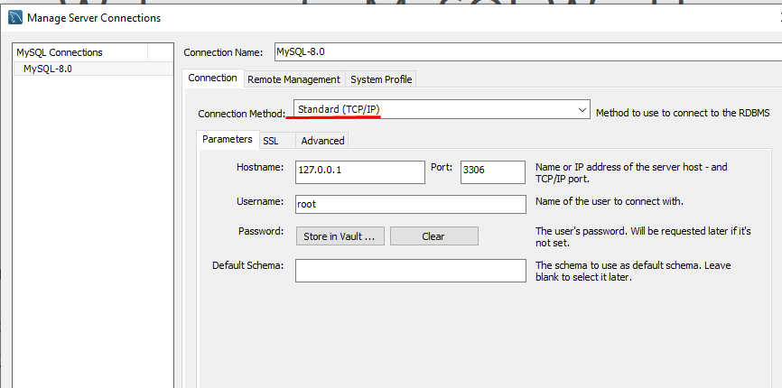This screenshot has width=782, height=388.
Task: Click the Port field showing 3306
Action: (x=492, y=172)
